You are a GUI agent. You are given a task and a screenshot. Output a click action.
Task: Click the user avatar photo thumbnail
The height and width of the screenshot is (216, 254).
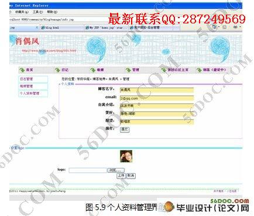tap(126, 156)
